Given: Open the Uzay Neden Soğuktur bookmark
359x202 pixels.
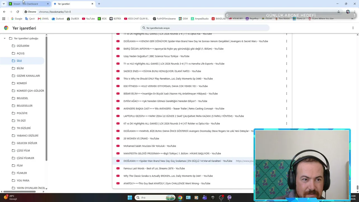Looking at the screenshot, I should coord(156,56).
